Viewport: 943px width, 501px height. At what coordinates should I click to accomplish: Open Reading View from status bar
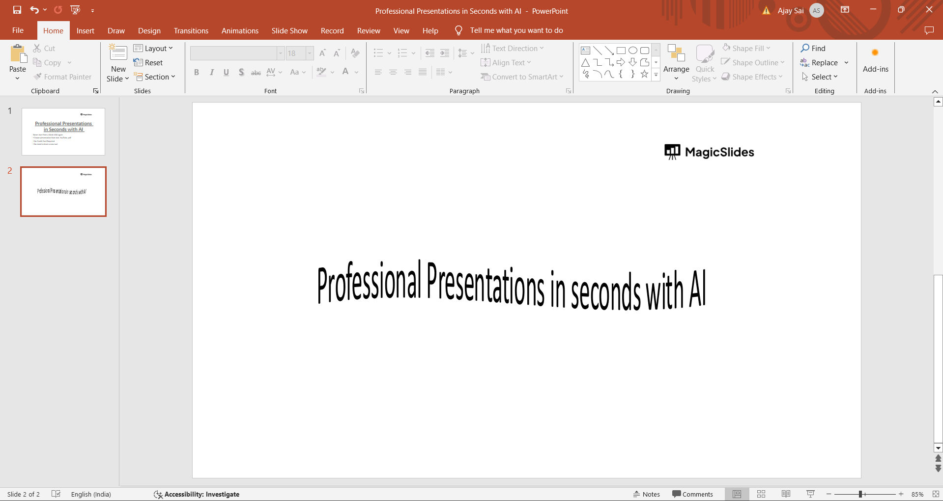tap(786, 494)
